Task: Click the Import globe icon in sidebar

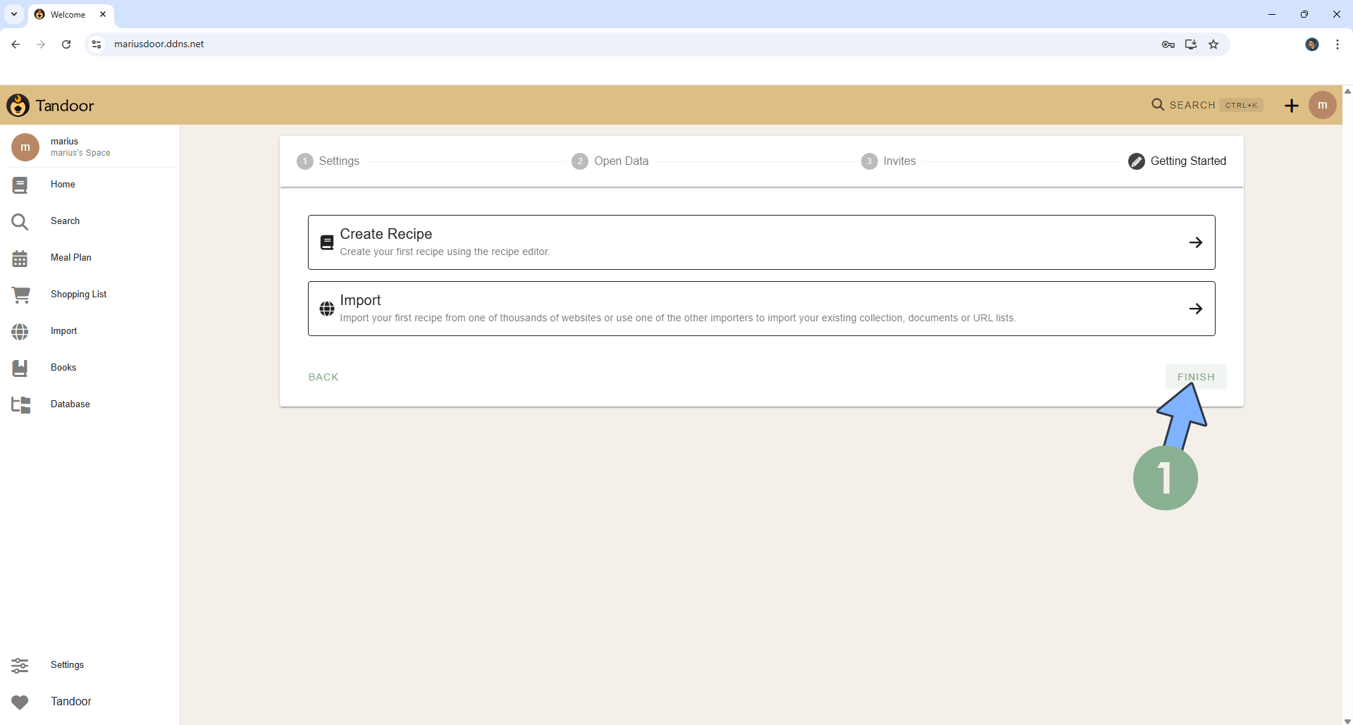Action: tap(20, 331)
